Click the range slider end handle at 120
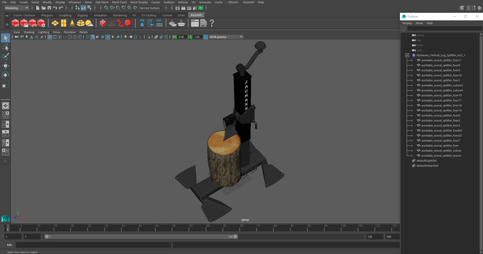483x254 pixels. (x=235, y=237)
